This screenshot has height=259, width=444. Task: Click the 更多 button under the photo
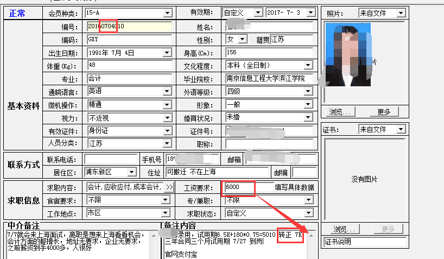[x=384, y=112]
